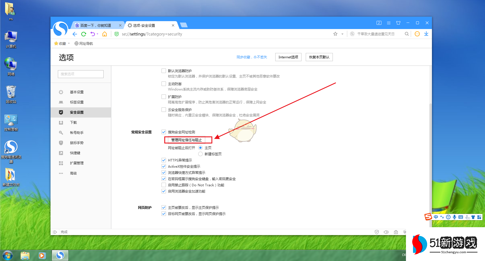Uncheck 启用禁止跟踪（Do Not Track）功能

coord(164,185)
